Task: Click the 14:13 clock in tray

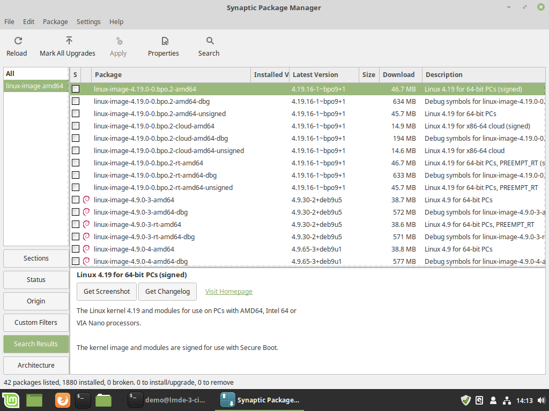Action: pyautogui.click(x=524, y=400)
